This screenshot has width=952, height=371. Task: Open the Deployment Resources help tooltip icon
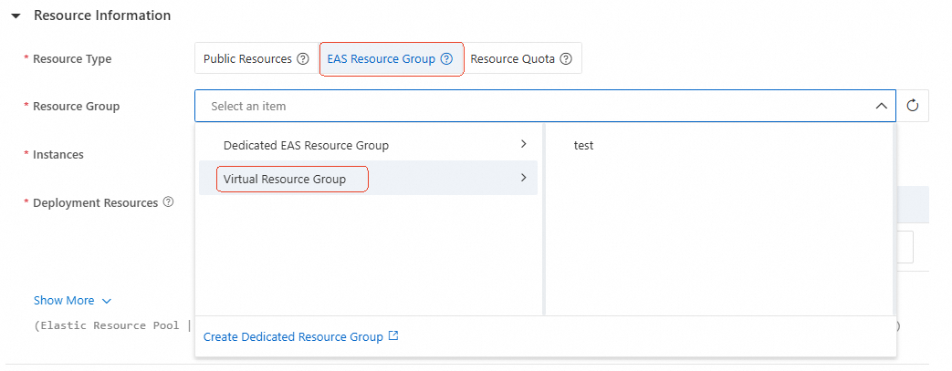click(168, 202)
